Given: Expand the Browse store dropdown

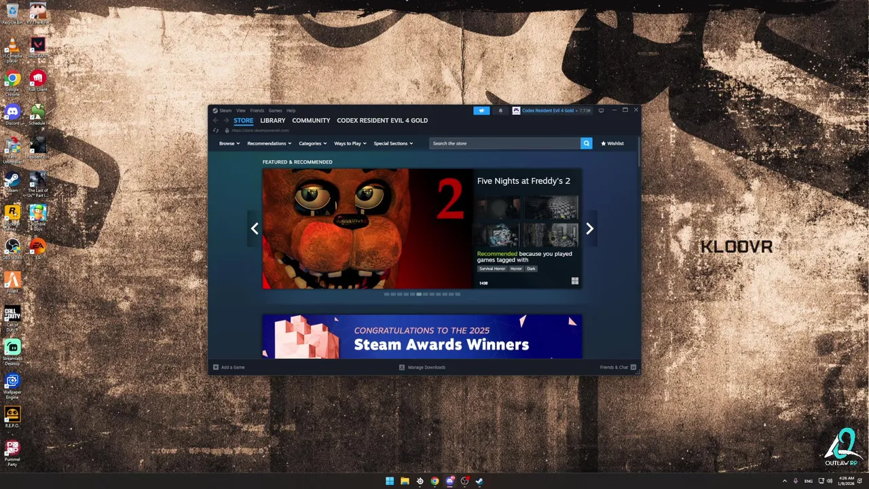Looking at the screenshot, I should (229, 143).
